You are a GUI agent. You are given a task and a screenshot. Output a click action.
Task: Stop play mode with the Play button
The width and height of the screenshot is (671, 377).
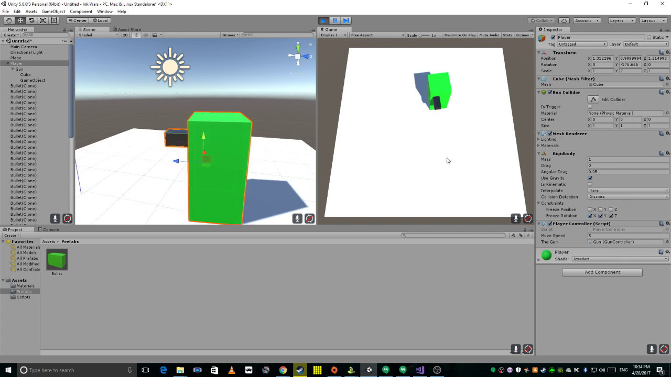323,20
